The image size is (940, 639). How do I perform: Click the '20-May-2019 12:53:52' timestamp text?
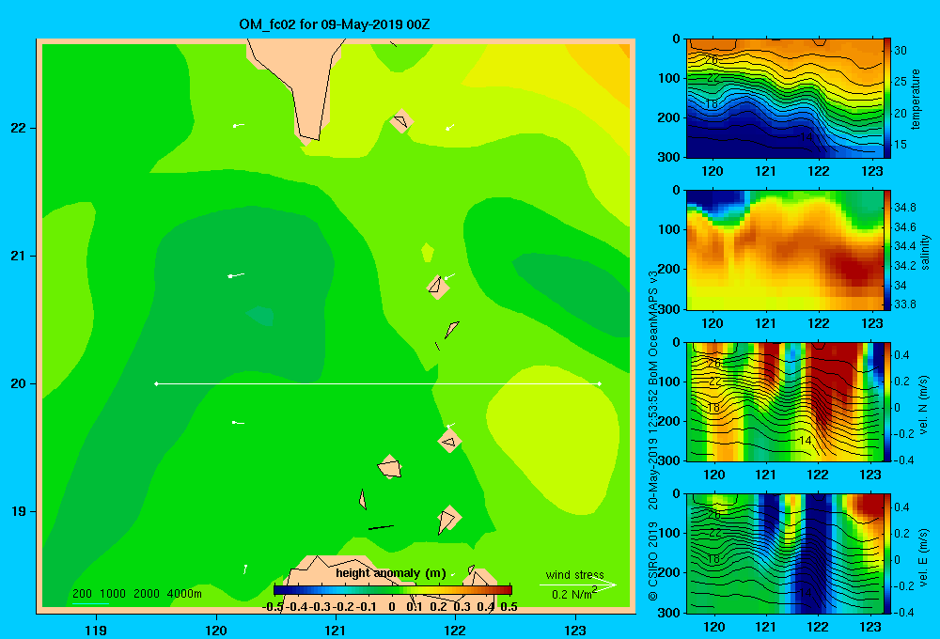coord(653,444)
